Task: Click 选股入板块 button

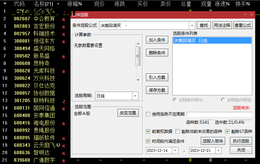Action: (x=213, y=141)
